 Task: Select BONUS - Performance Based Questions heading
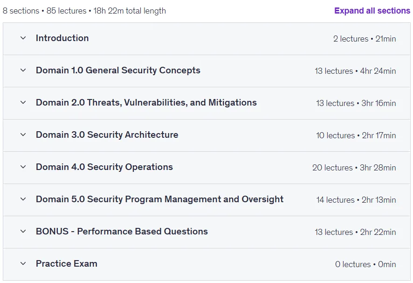point(122,231)
